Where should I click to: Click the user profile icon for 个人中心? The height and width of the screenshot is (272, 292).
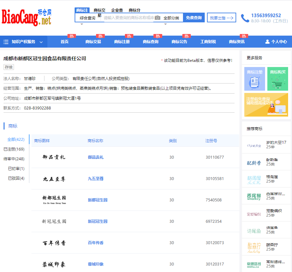pos(267,42)
